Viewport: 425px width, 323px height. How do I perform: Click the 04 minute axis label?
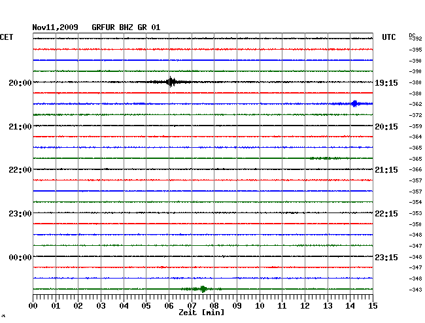coord(124,306)
